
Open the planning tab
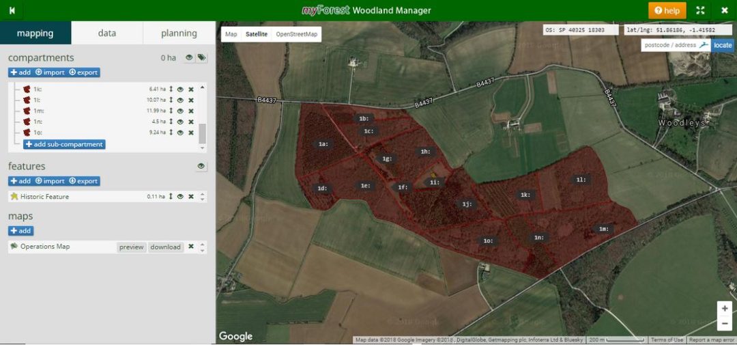click(179, 33)
